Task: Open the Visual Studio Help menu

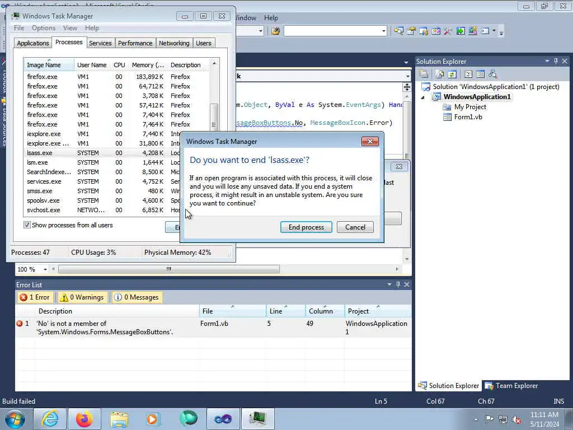Action: click(x=271, y=17)
